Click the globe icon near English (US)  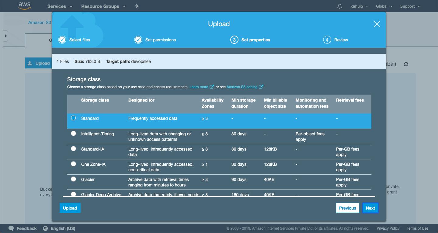(46, 228)
